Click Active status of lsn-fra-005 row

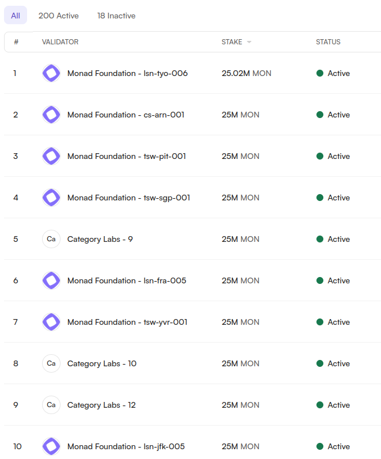point(333,280)
